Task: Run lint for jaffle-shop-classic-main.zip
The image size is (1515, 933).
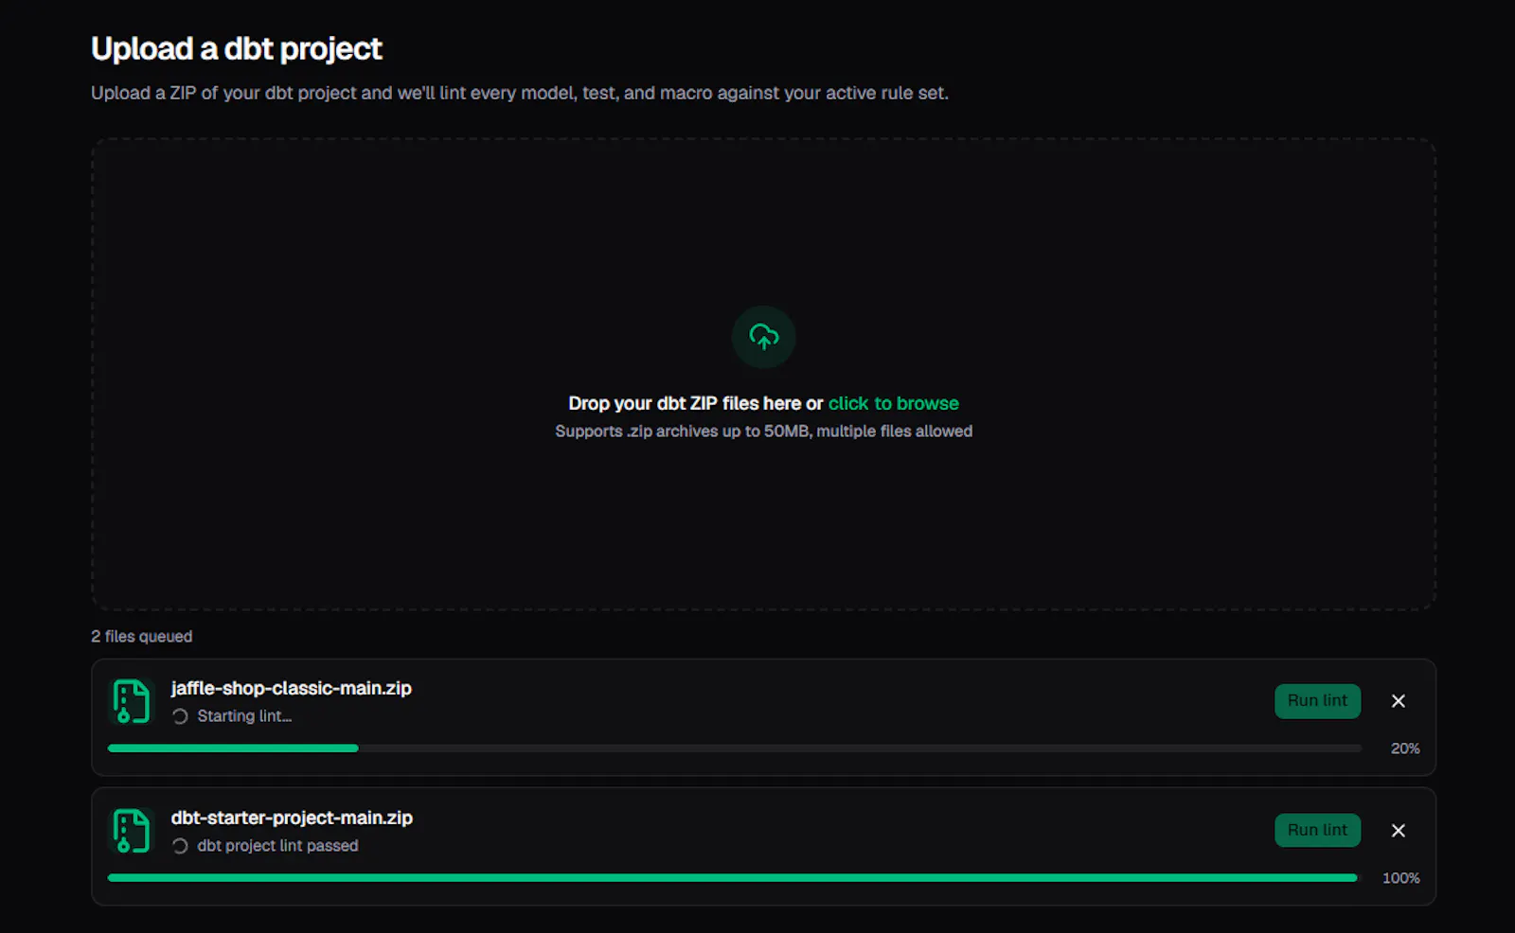Action: pos(1317,701)
